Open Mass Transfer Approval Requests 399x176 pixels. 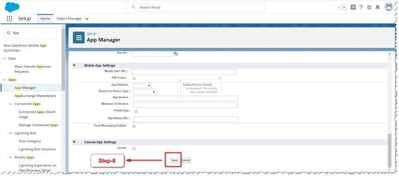pyautogui.click(x=32, y=69)
